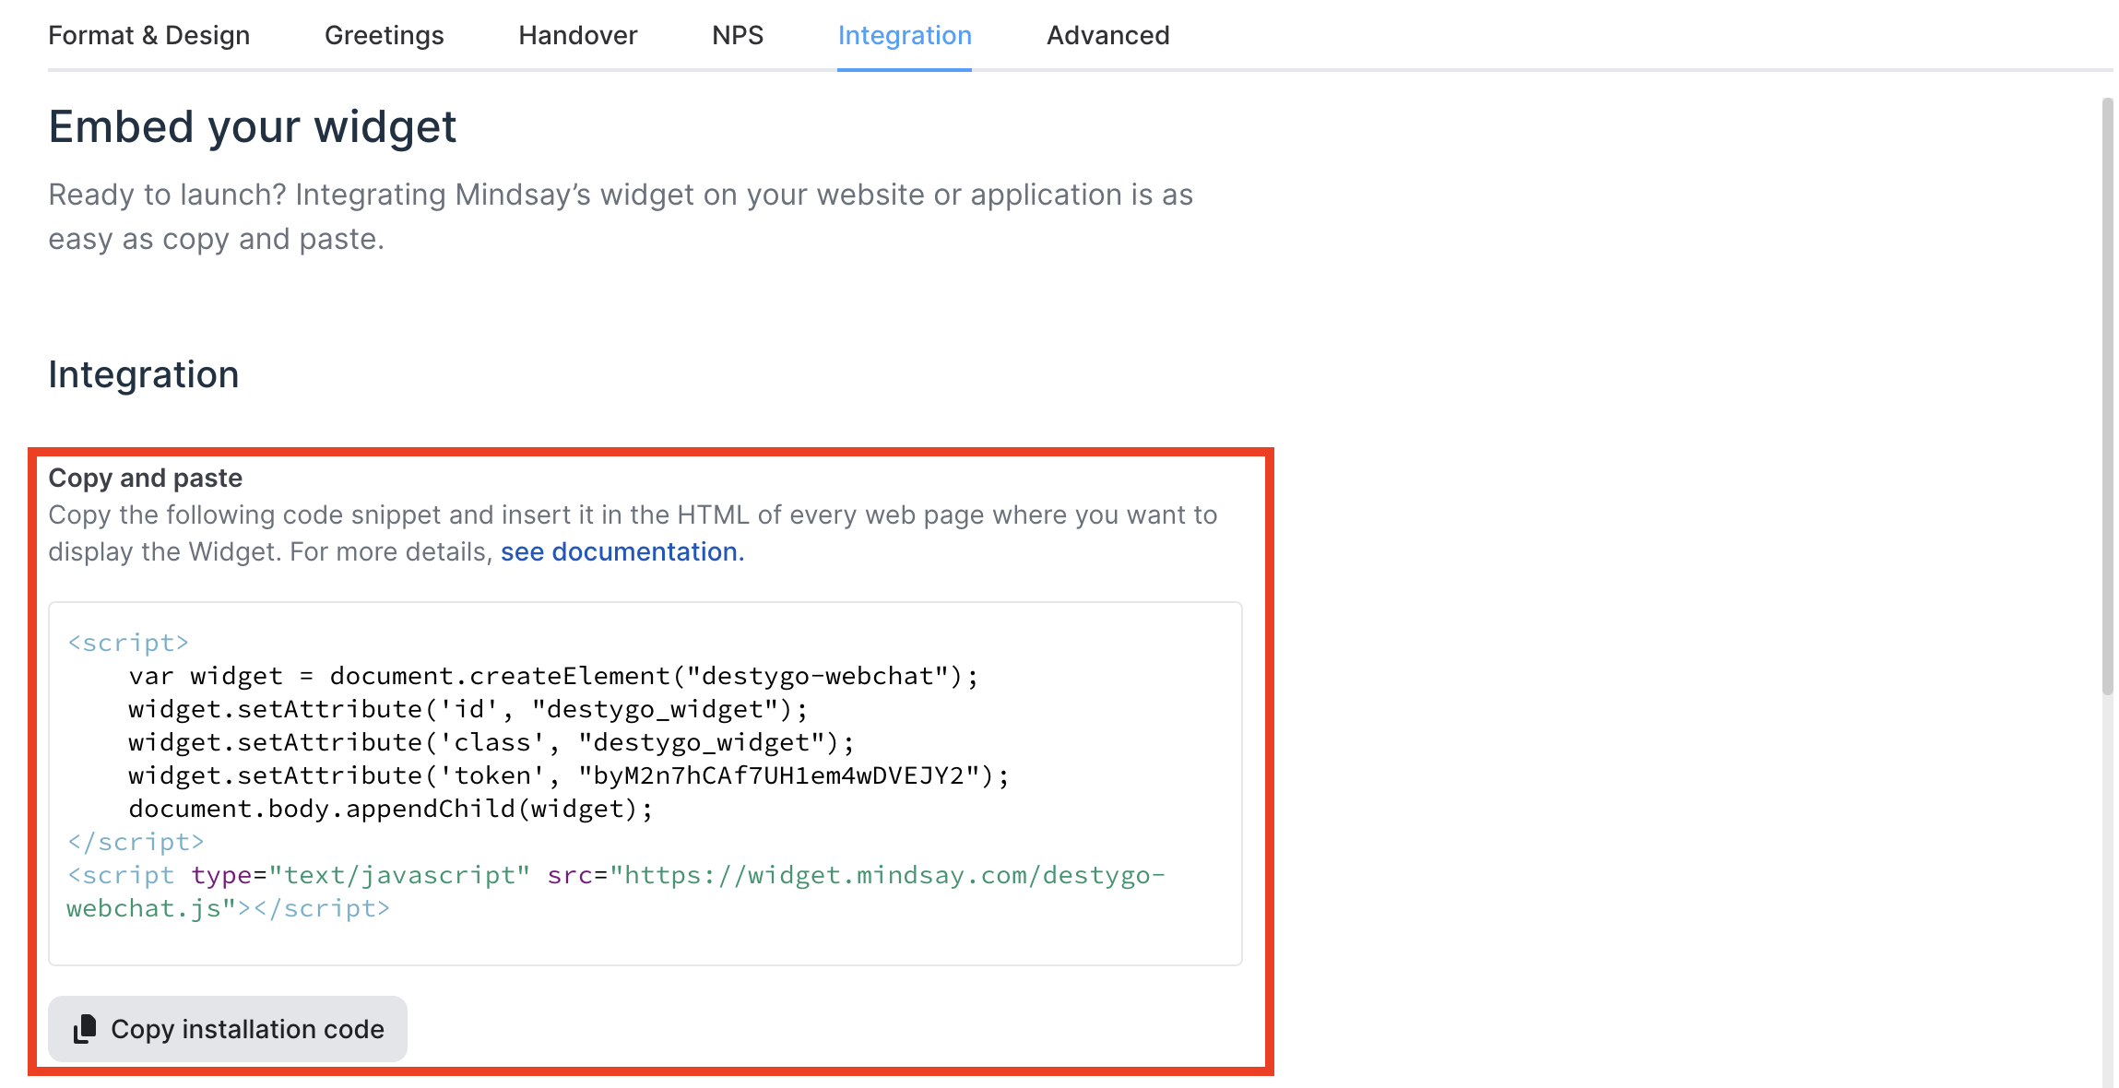Click the Integration section heading
This screenshot has height=1088, width=2119.
coord(143,374)
